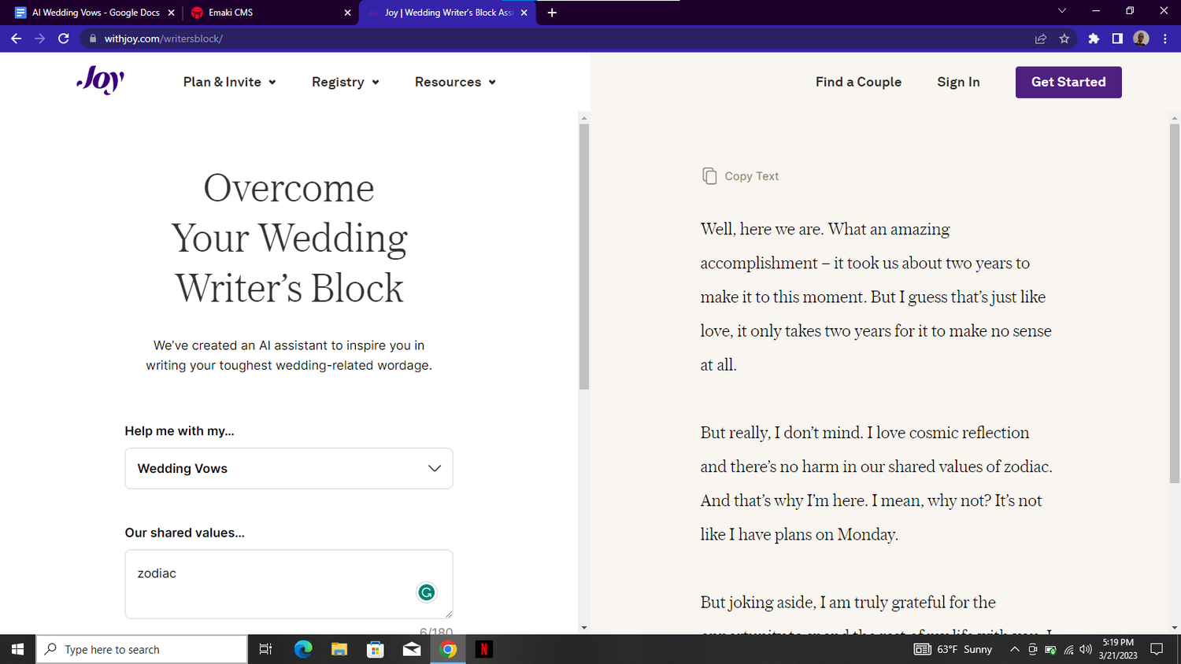Click the Grammarly icon in the text box
The width and height of the screenshot is (1181, 664).
(426, 592)
